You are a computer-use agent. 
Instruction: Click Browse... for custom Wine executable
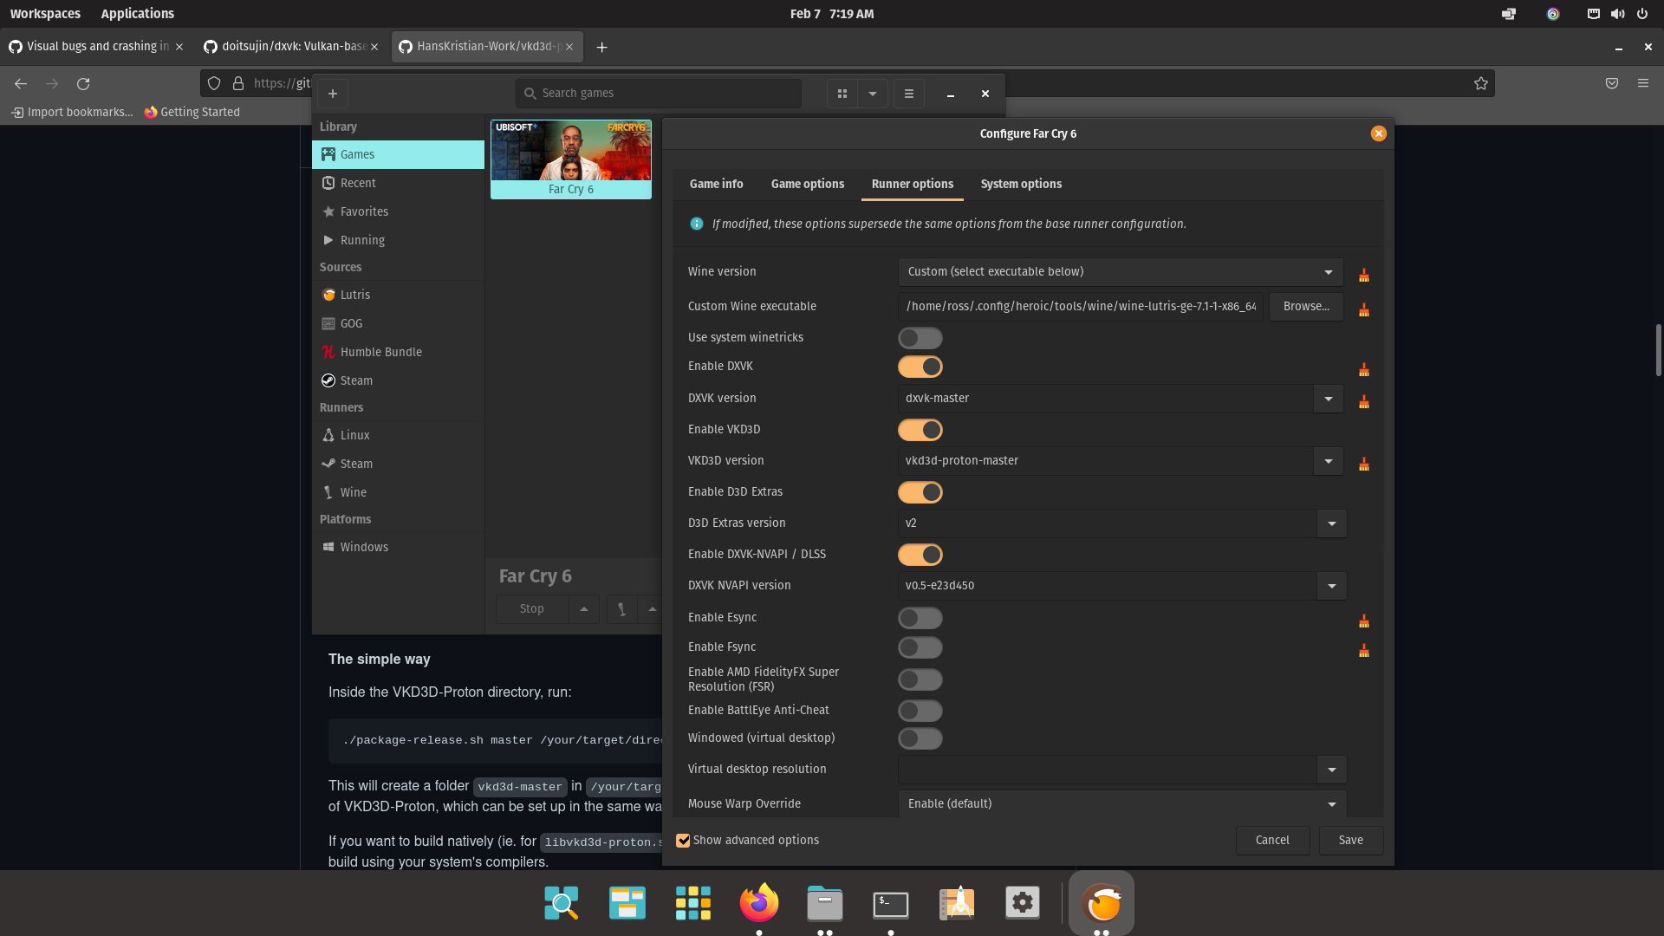point(1306,307)
